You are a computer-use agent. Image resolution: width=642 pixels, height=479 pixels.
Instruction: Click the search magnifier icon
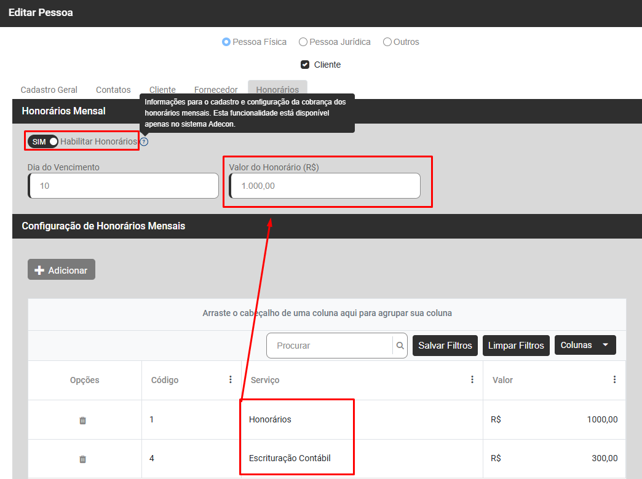click(400, 346)
